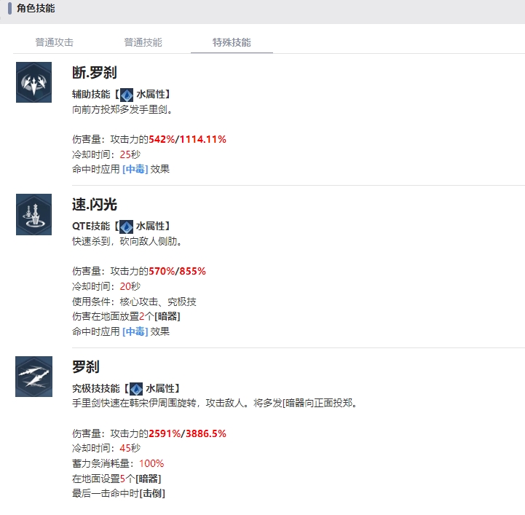The image size is (525, 515).
Task: Click the water attribute icon under 罗刹
Action: 136,389
